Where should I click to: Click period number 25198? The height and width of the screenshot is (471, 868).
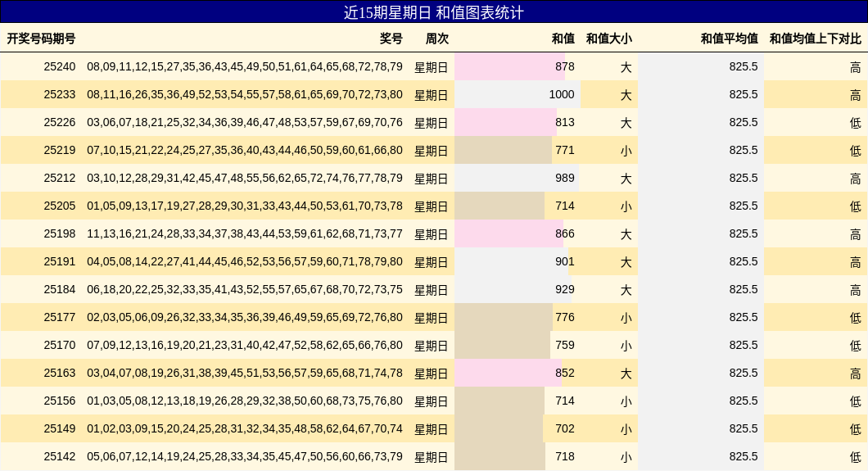(x=60, y=234)
